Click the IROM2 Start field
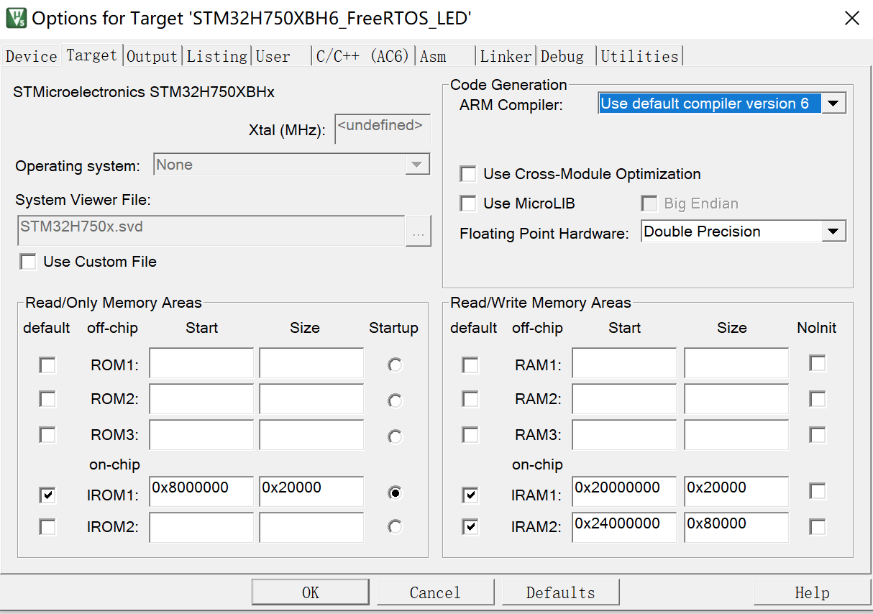 pos(201,527)
